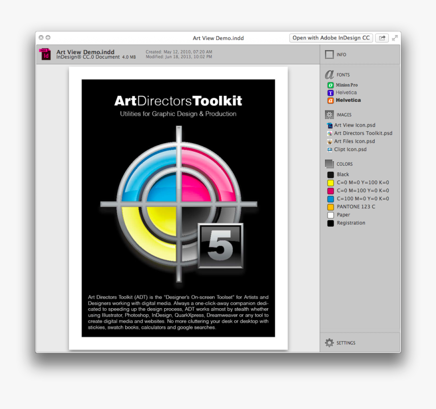Click the PANTONE 123 C color swatch
Image resolution: width=436 pixels, height=409 pixels.
(331, 207)
